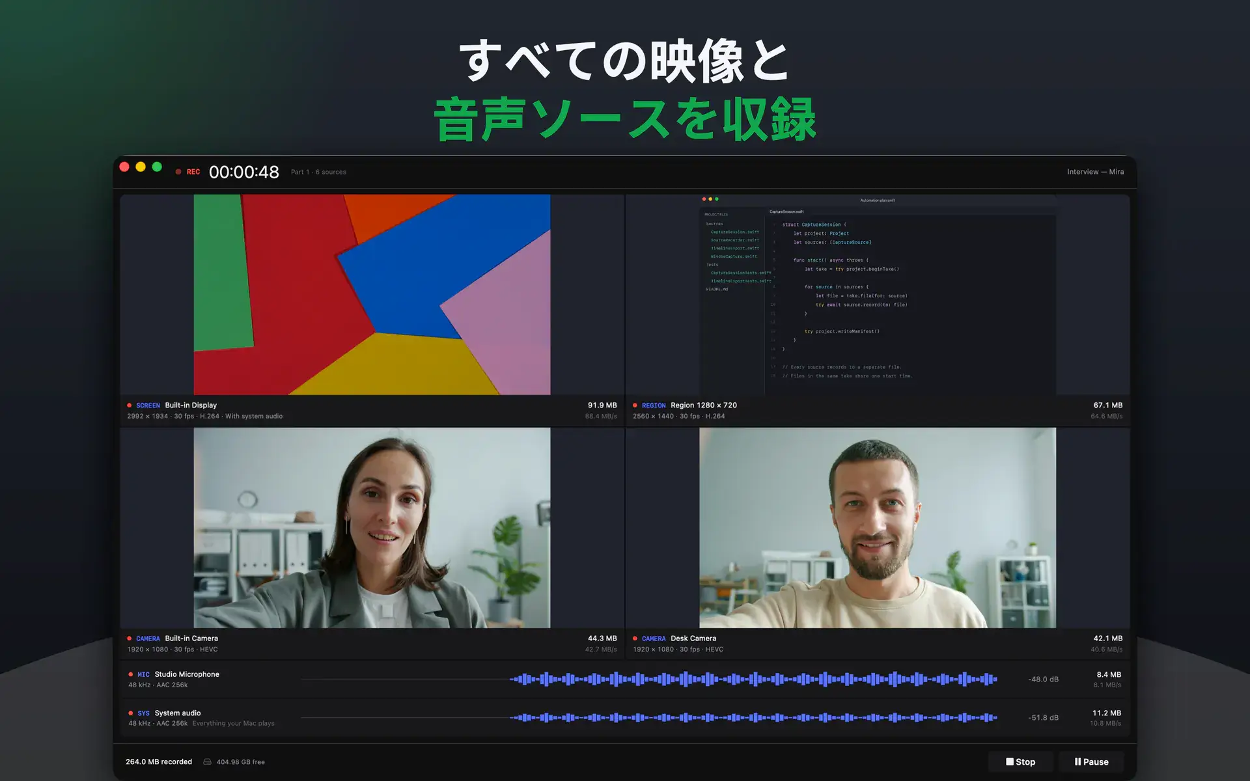Click the '404.98 GB free' disk status
Image resolution: width=1250 pixels, height=781 pixels.
click(241, 762)
